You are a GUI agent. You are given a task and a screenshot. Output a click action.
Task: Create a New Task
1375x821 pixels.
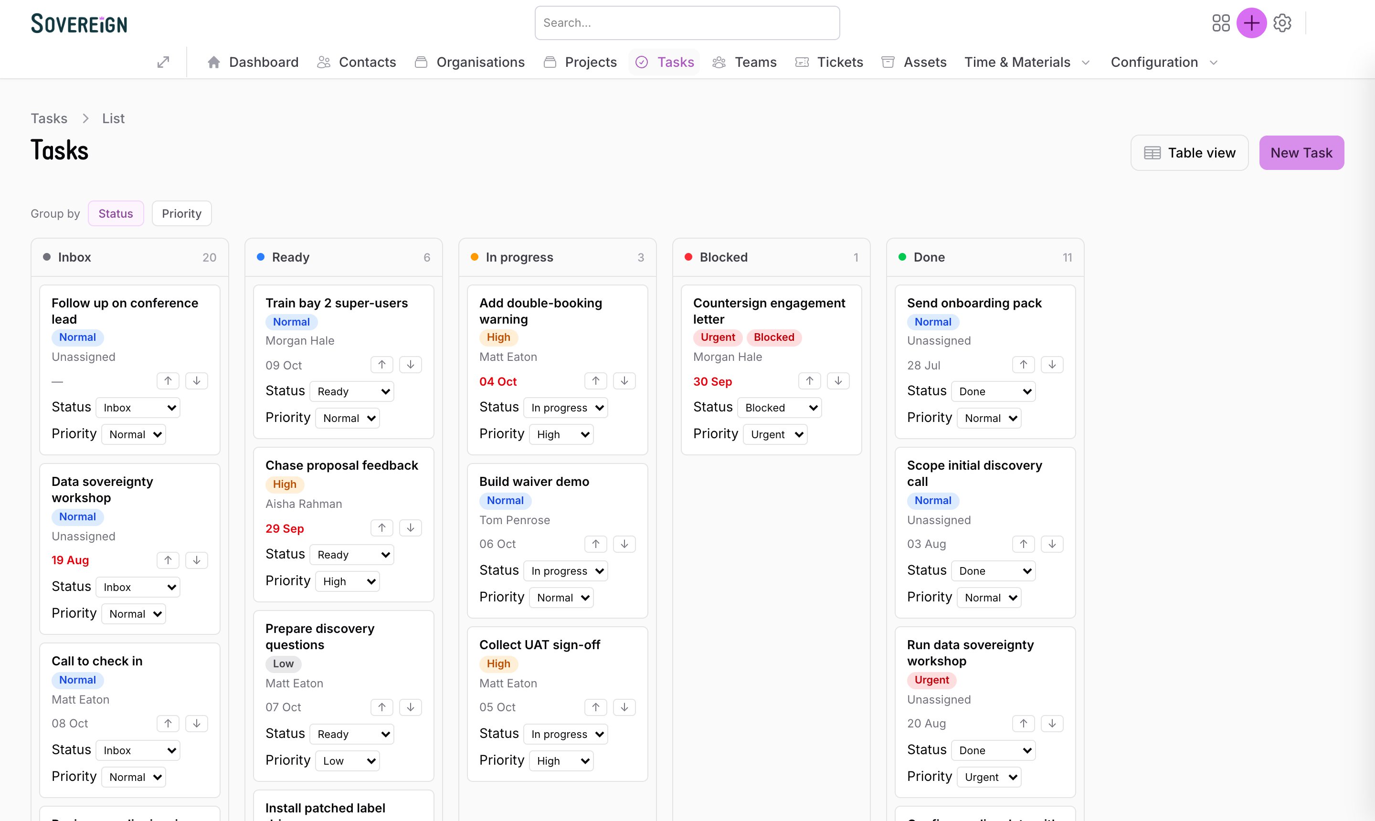(1301, 153)
